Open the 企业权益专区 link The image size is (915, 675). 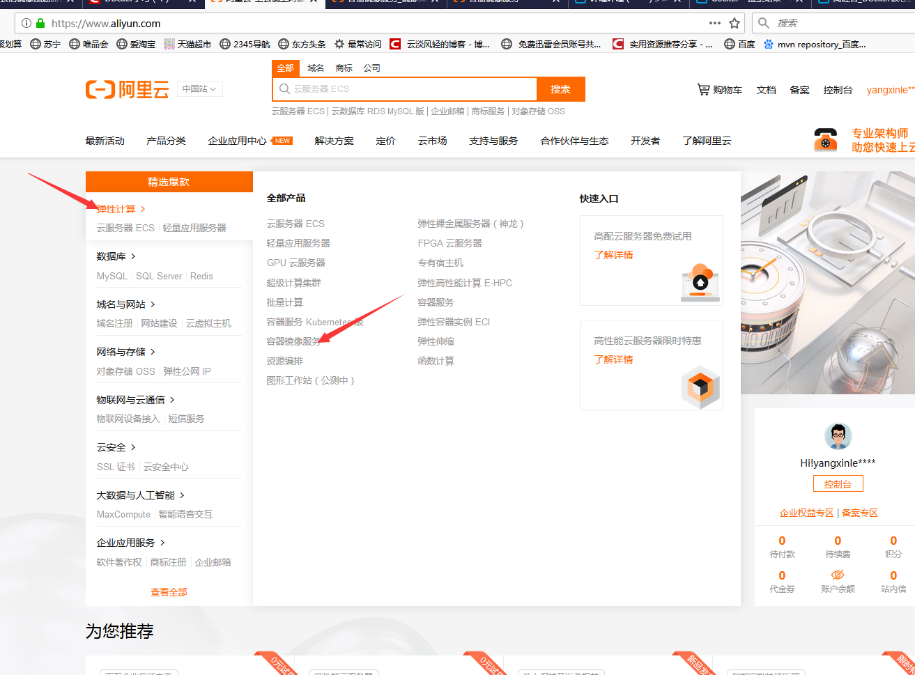pyautogui.click(x=807, y=513)
